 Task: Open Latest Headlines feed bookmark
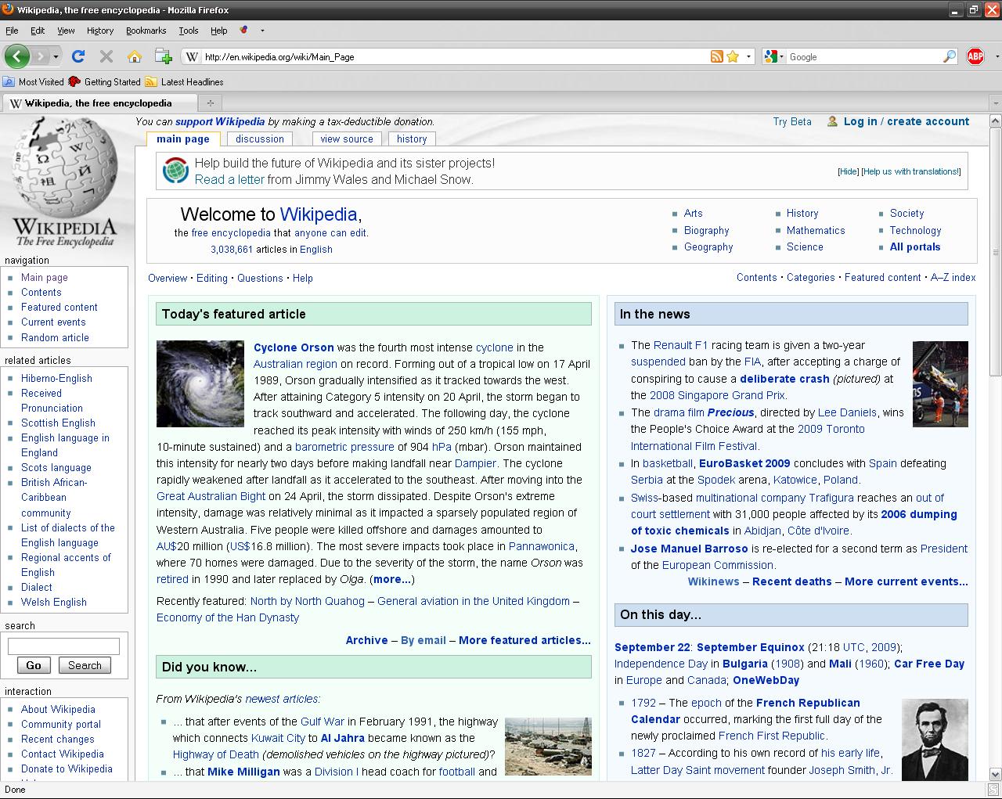click(x=185, y=81)
